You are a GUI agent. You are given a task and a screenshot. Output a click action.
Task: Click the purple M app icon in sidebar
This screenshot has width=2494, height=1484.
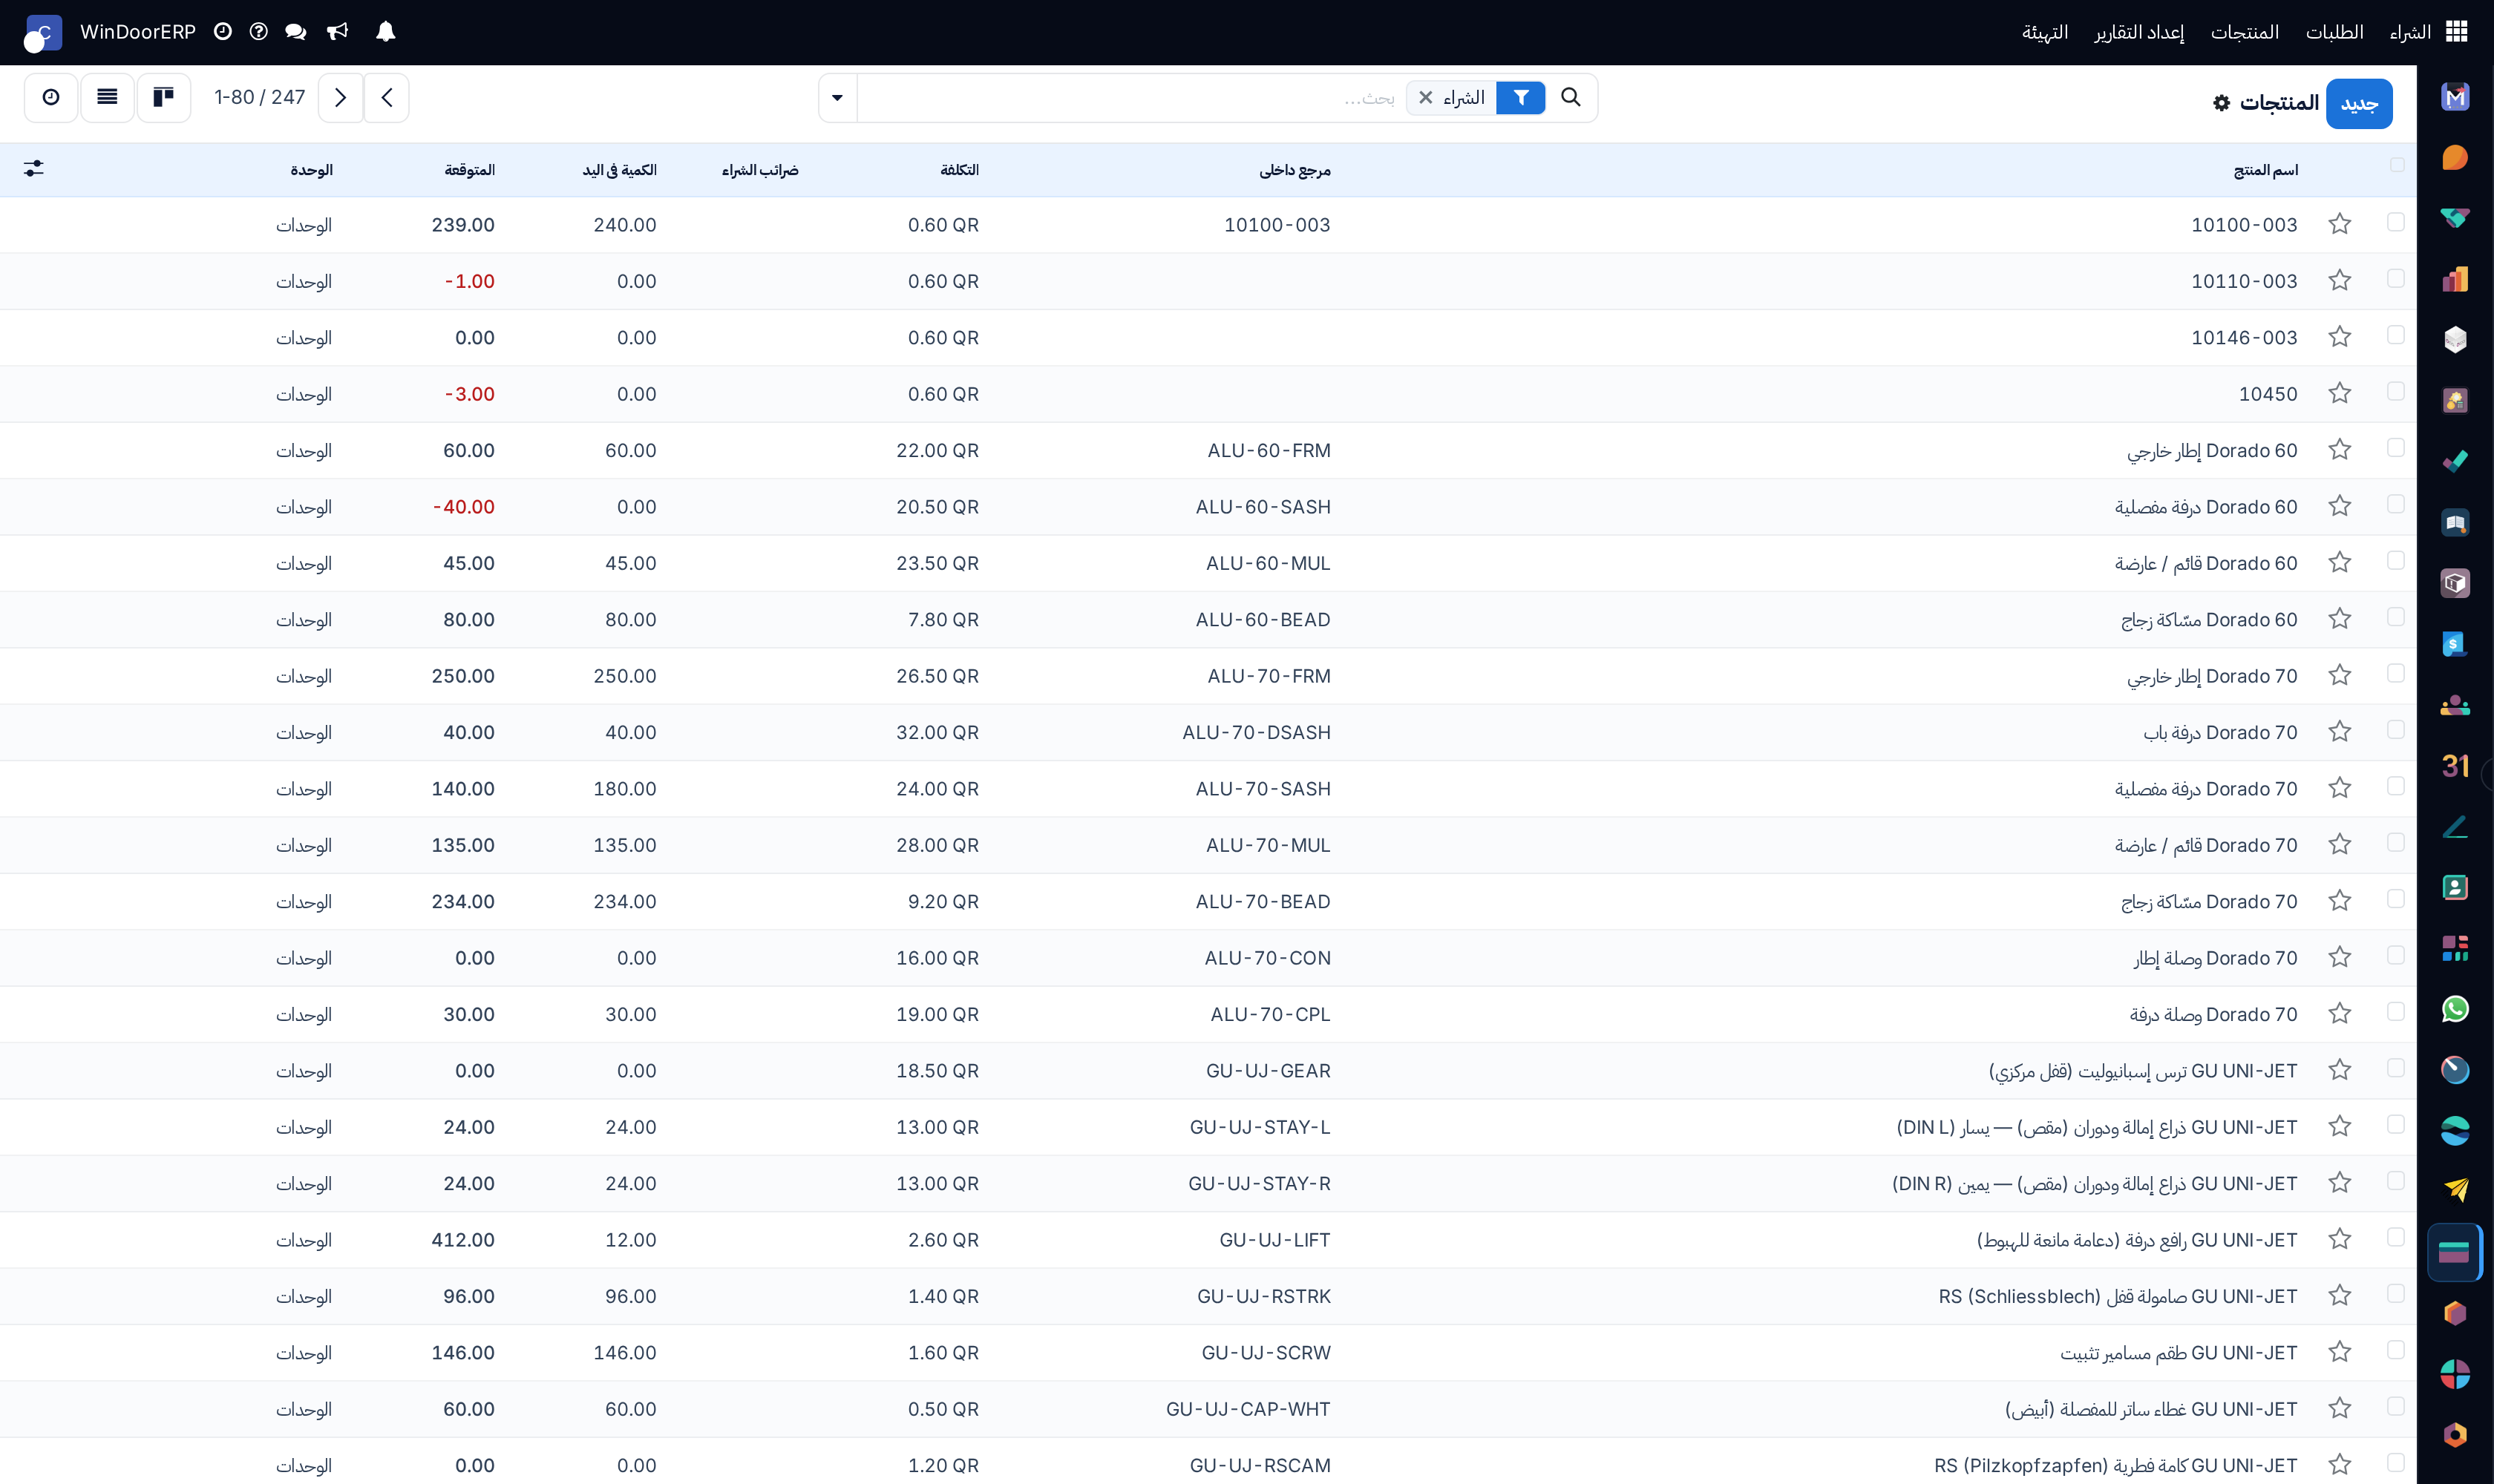click(2455, 97)
